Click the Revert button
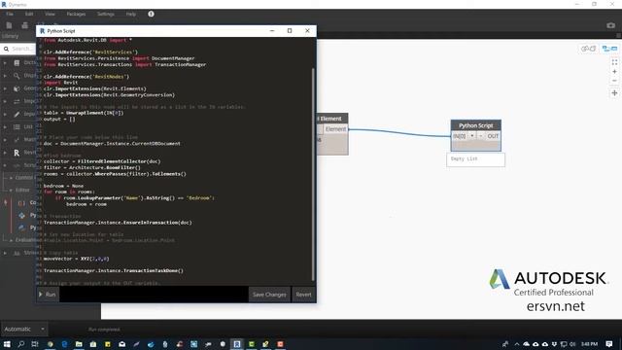 tap(303, 295)
